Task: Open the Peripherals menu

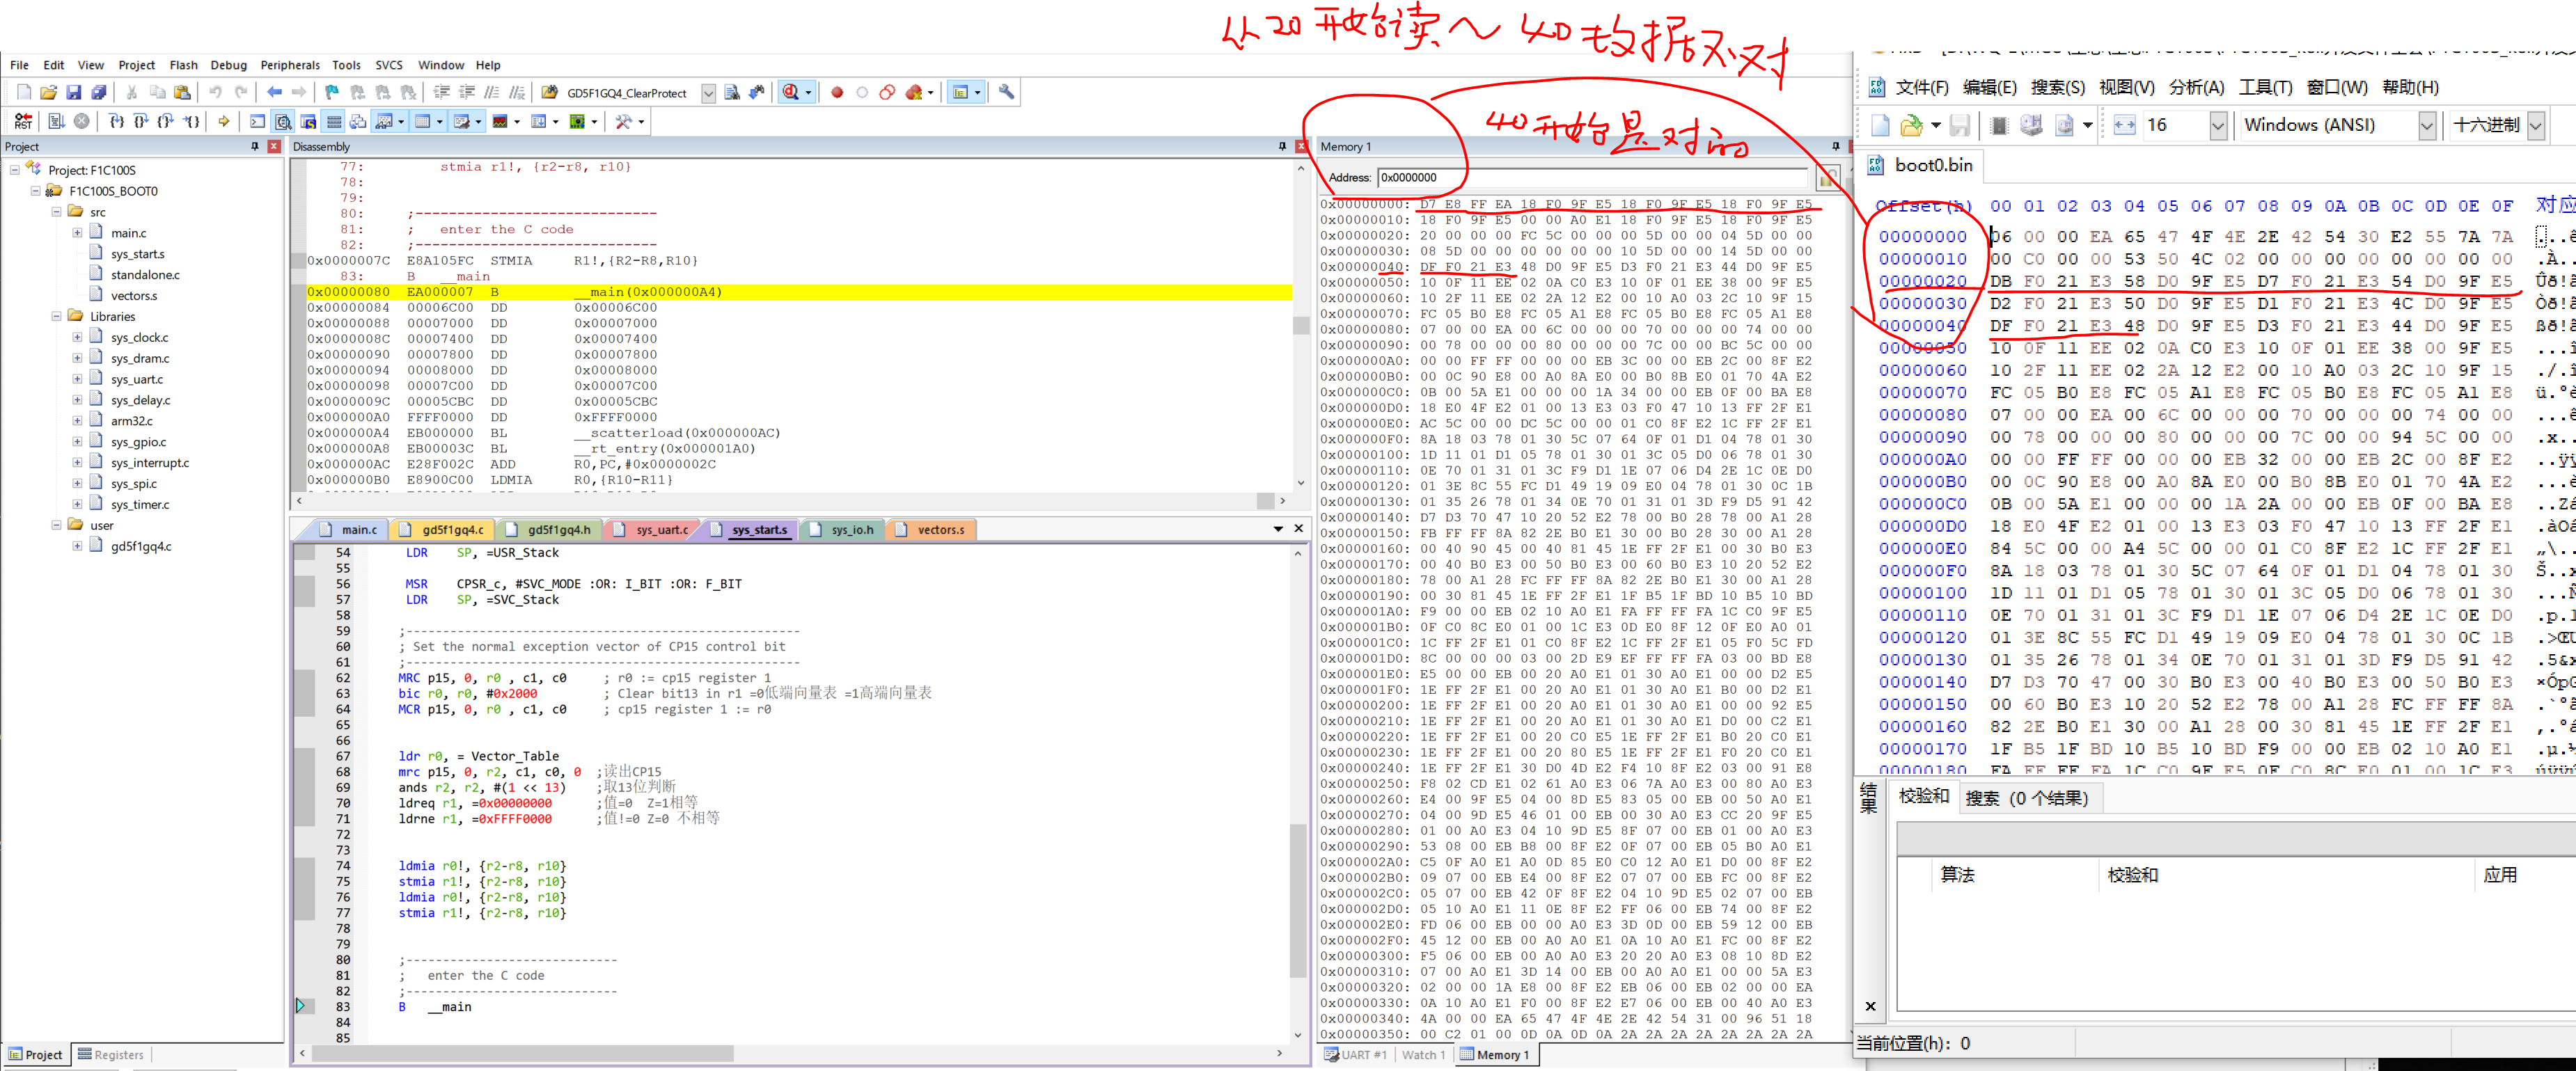Action: tap(290, 65)
